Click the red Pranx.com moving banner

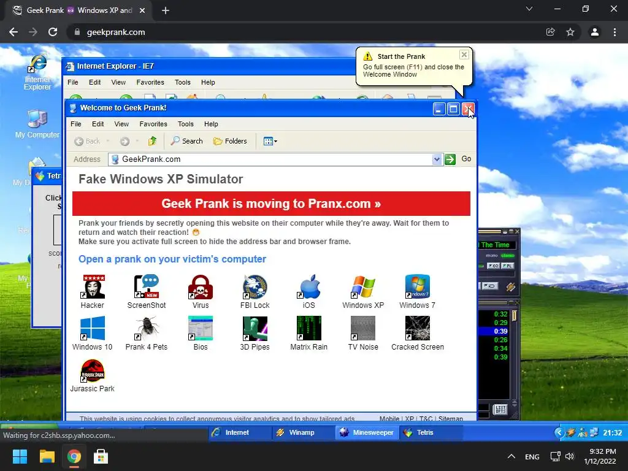(271, 204)
